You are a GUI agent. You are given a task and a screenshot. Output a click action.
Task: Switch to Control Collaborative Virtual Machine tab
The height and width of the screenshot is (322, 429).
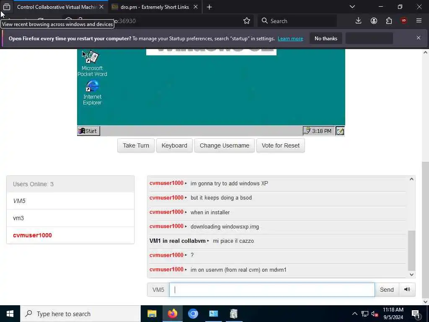point(57,7)
